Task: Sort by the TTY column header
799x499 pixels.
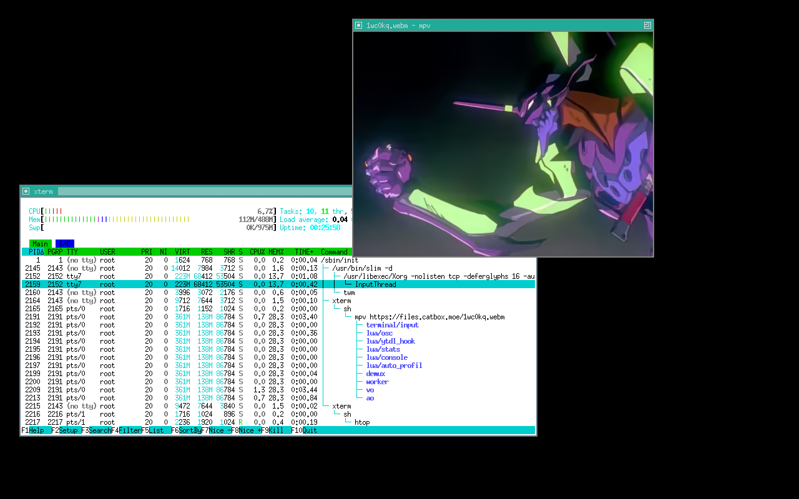Action: 72,252
